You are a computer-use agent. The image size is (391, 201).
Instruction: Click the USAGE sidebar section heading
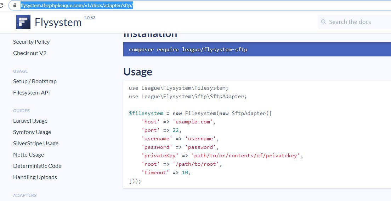[x=21, y=71]
